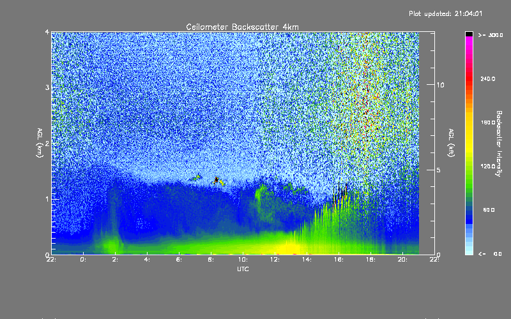
Task: Select the '14:' UTC hour label
Action: (307, 260)
